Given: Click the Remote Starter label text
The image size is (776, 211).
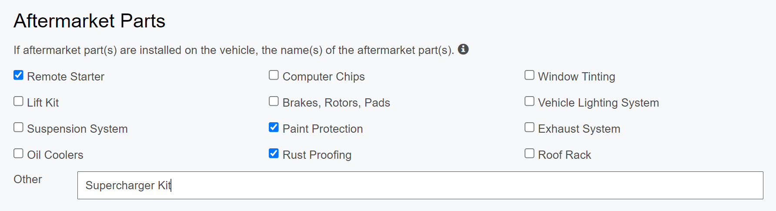Looking at the screenshot, I should click(66, 77).
